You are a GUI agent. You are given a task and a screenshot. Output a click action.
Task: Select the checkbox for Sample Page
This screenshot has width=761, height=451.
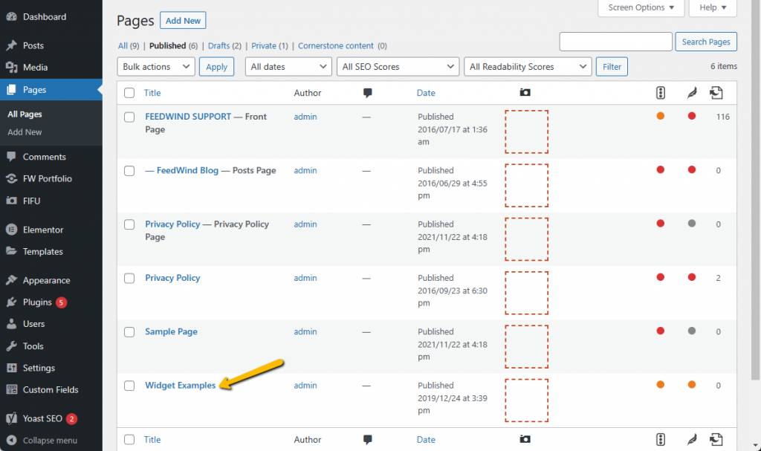pos(129,332)
